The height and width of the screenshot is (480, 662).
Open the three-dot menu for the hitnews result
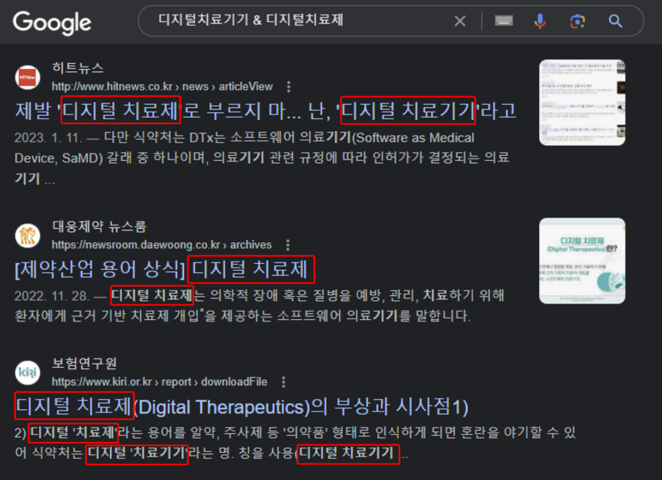pyautogui.click(x=289, y=87)
